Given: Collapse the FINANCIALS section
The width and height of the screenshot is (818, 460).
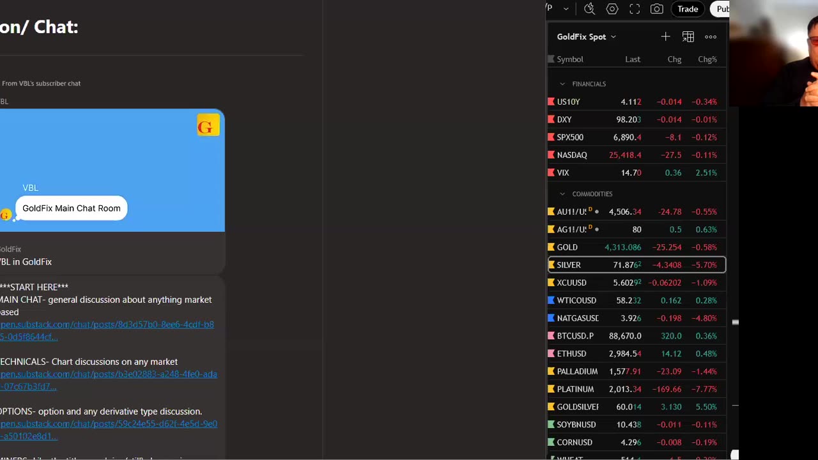Looking at the screenshot, I should (562, 84).
